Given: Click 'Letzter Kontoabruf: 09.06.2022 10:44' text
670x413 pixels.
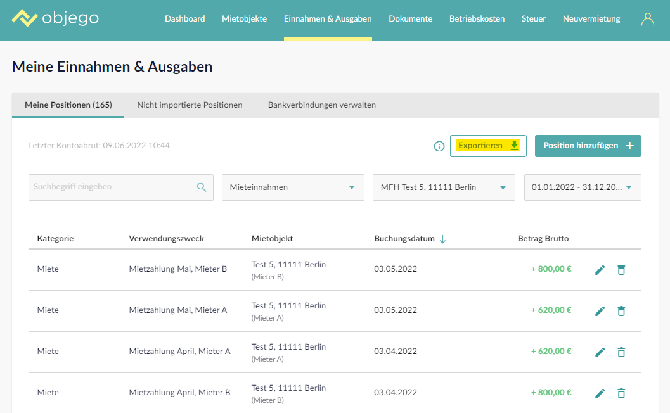Looking at the screenshot, I should pyautogui.click(x=99, y=146).
